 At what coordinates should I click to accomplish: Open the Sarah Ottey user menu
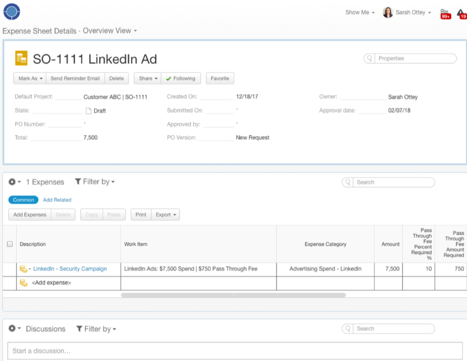coord(413,12)
